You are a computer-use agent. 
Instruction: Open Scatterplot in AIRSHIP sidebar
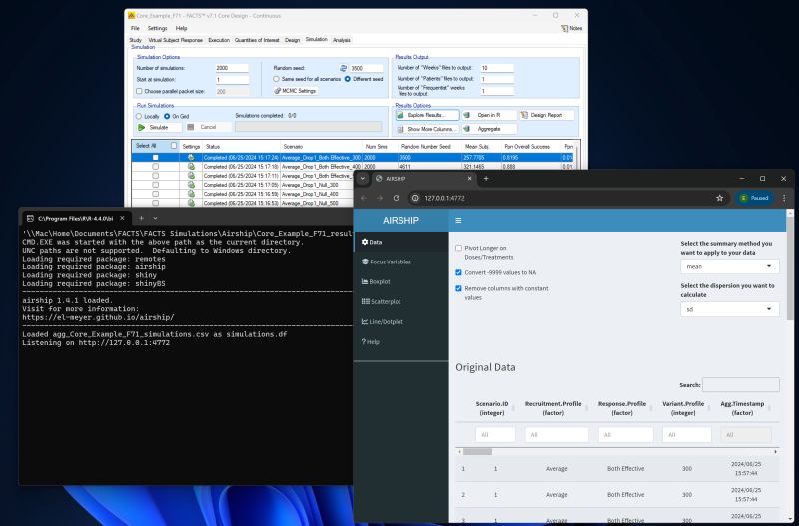coord(382,302)
